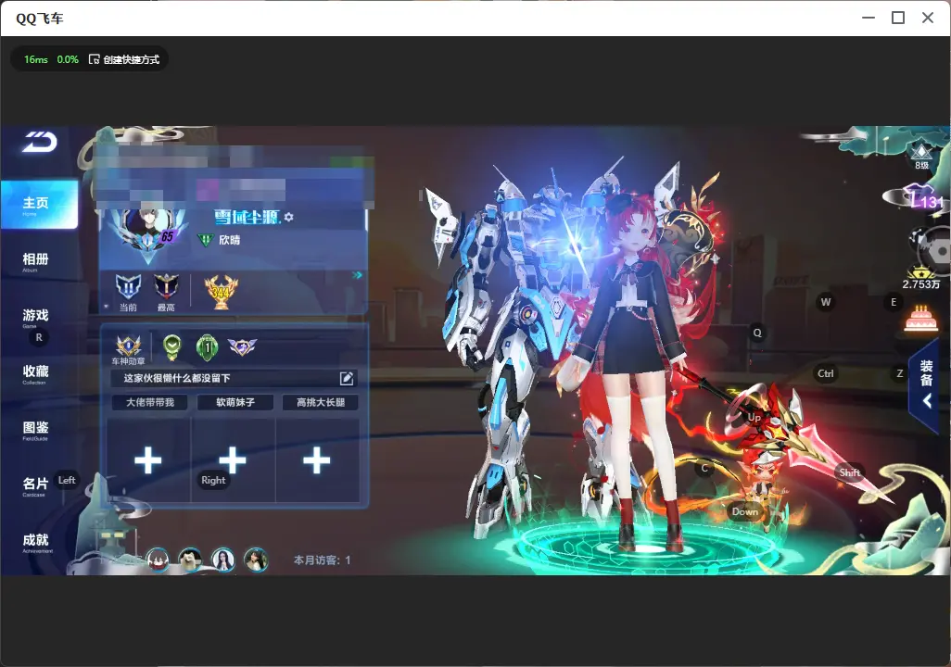
Task: Click the 16ms latency readout
Action: point(36,59)
